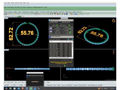This screenshot has height=90, width=120.
Task: Open File Explorer from the taskbar
Action: 10,88
